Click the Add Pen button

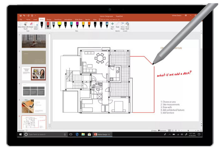112,25
